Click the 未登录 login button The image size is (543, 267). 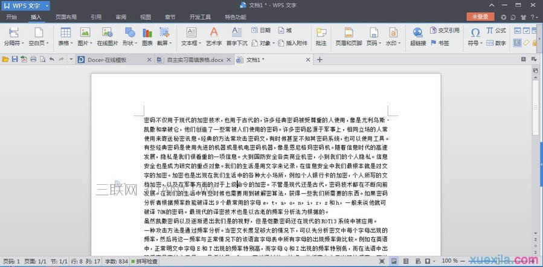(480, 17)
